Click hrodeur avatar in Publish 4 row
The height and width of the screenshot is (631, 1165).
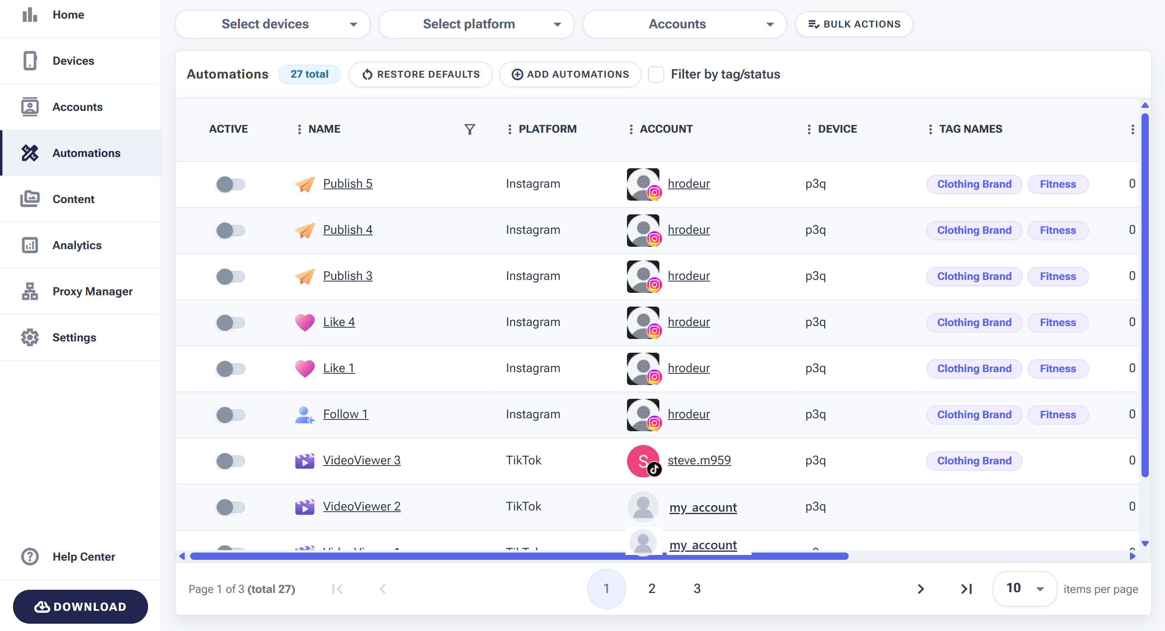click(x=644, y=230)
